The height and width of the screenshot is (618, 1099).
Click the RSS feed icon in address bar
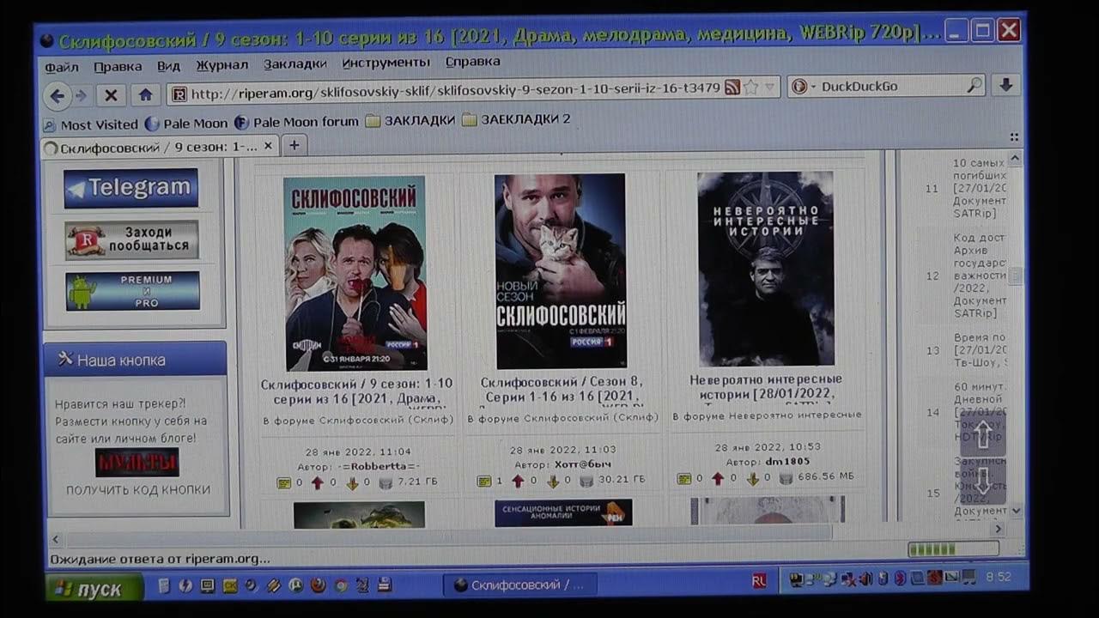tap(732, 87)
